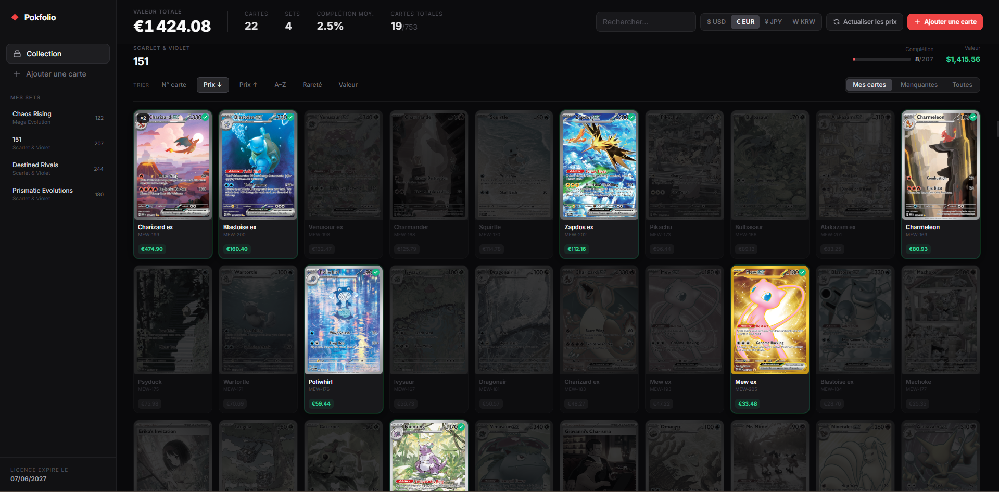Click the x2 quantity badge on Charizard ex
This screenshot has height=492, width=999.
point(143,118)
